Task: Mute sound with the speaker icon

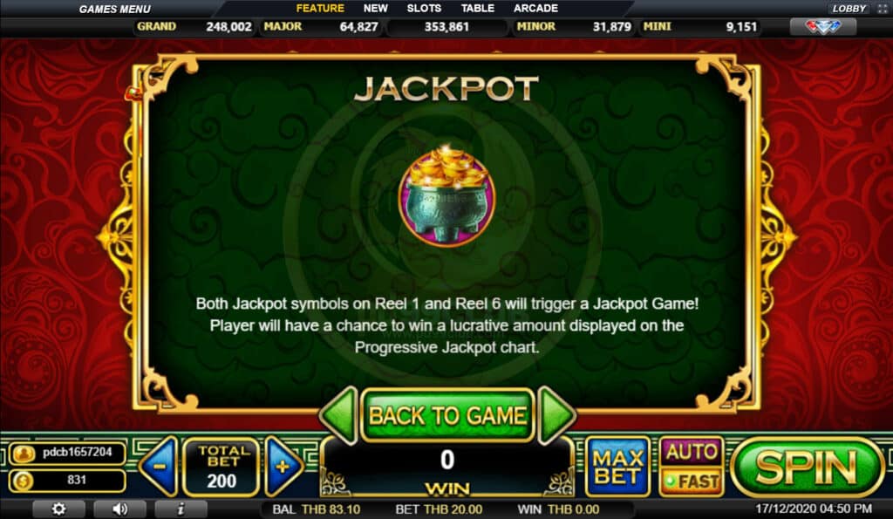Action: pos(119,509)
